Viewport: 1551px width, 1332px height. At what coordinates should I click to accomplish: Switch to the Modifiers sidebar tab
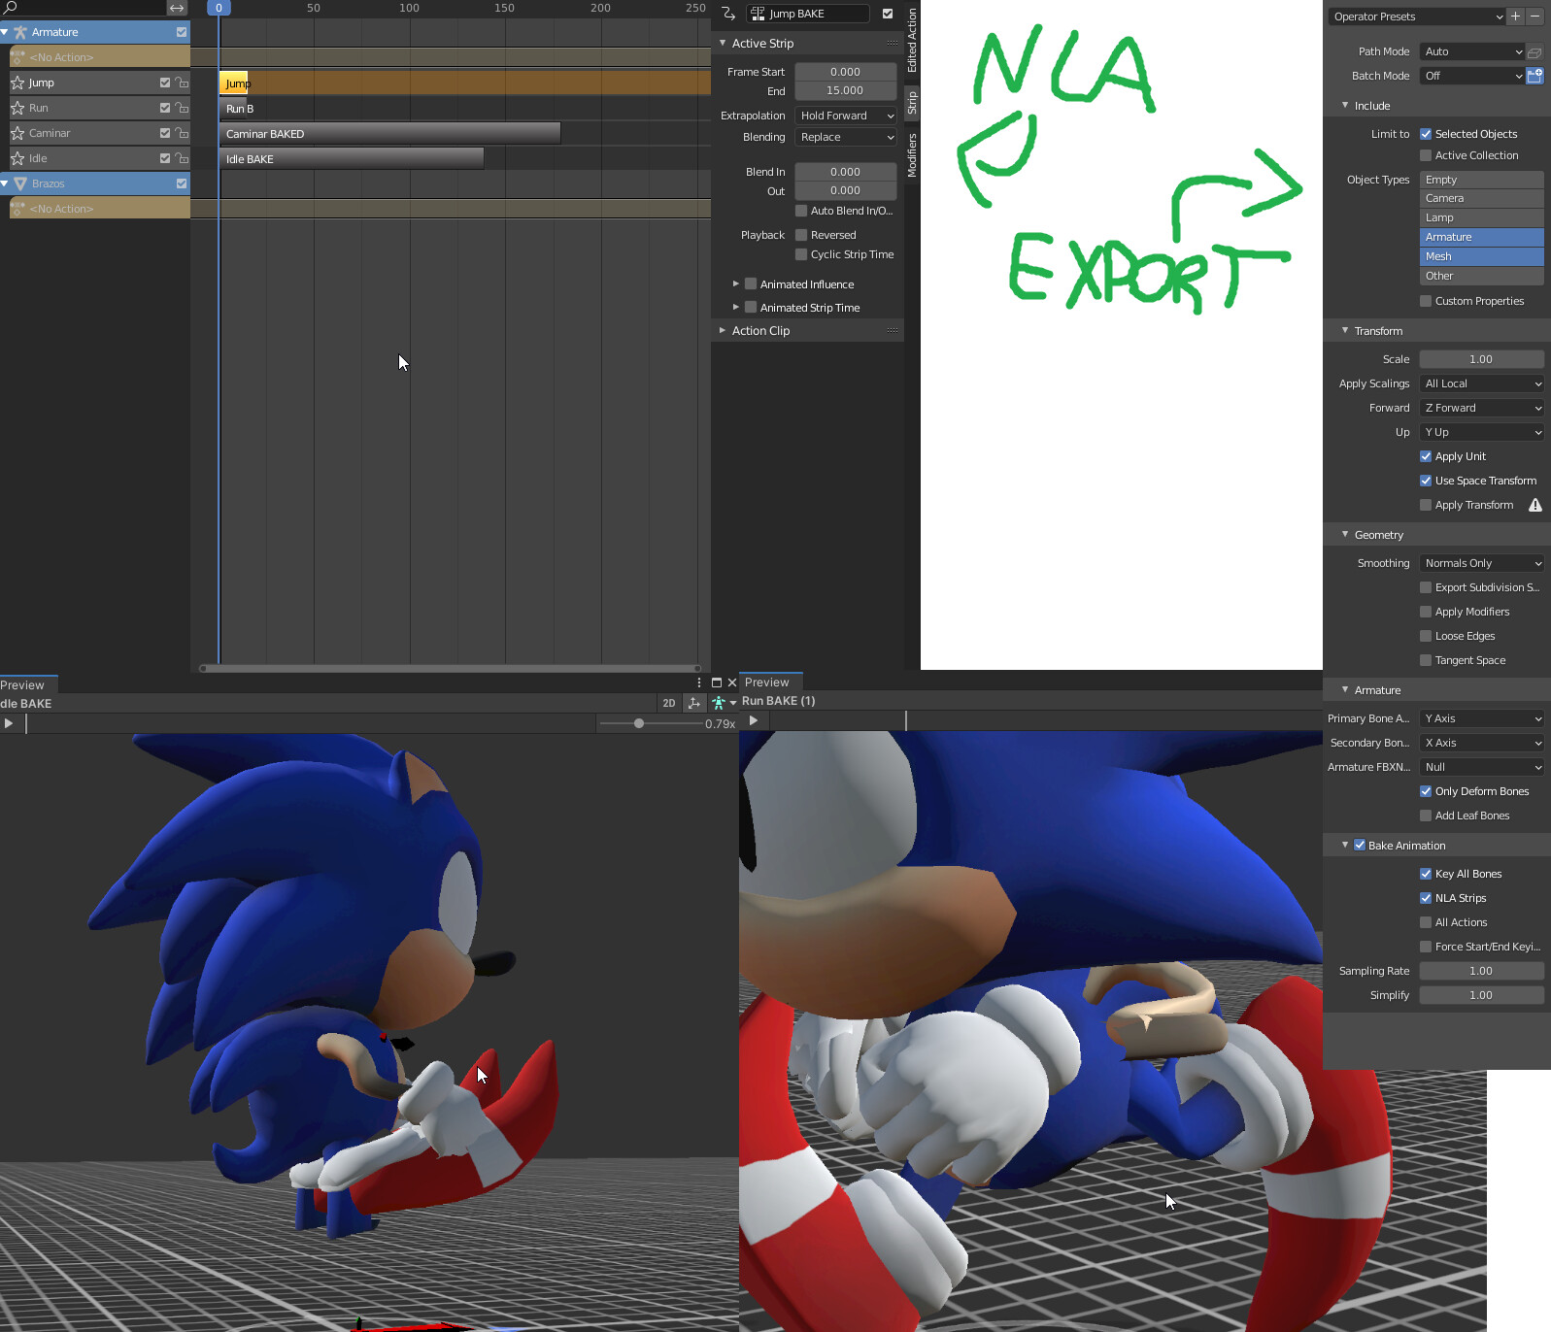point(912,155)
